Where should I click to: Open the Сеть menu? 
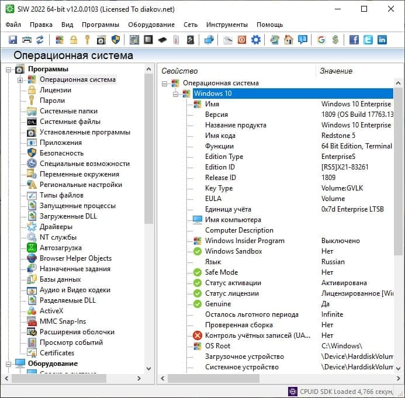pos(191,25)
